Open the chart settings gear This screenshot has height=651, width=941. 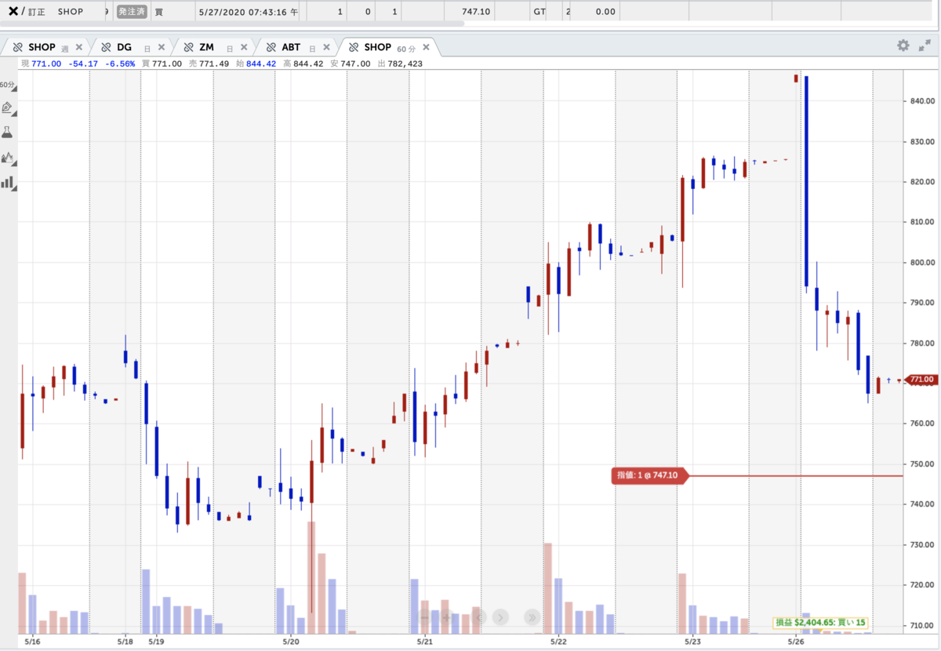[903, 46]
